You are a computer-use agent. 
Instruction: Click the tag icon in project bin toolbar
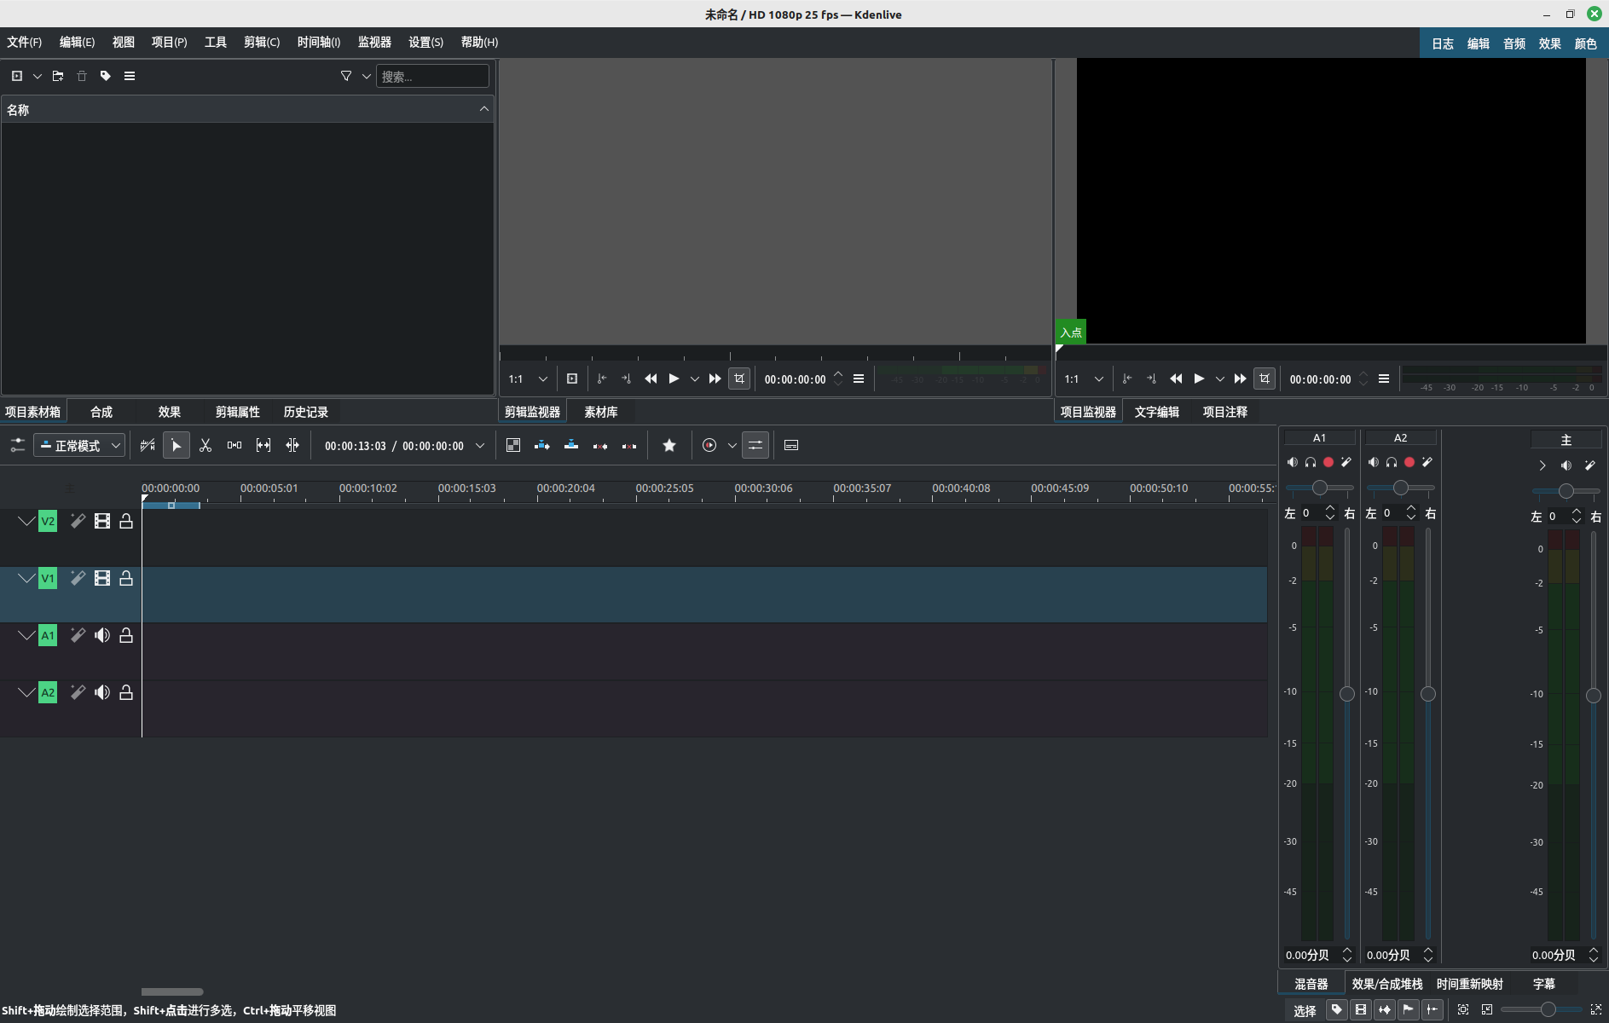tap(106, 76)
